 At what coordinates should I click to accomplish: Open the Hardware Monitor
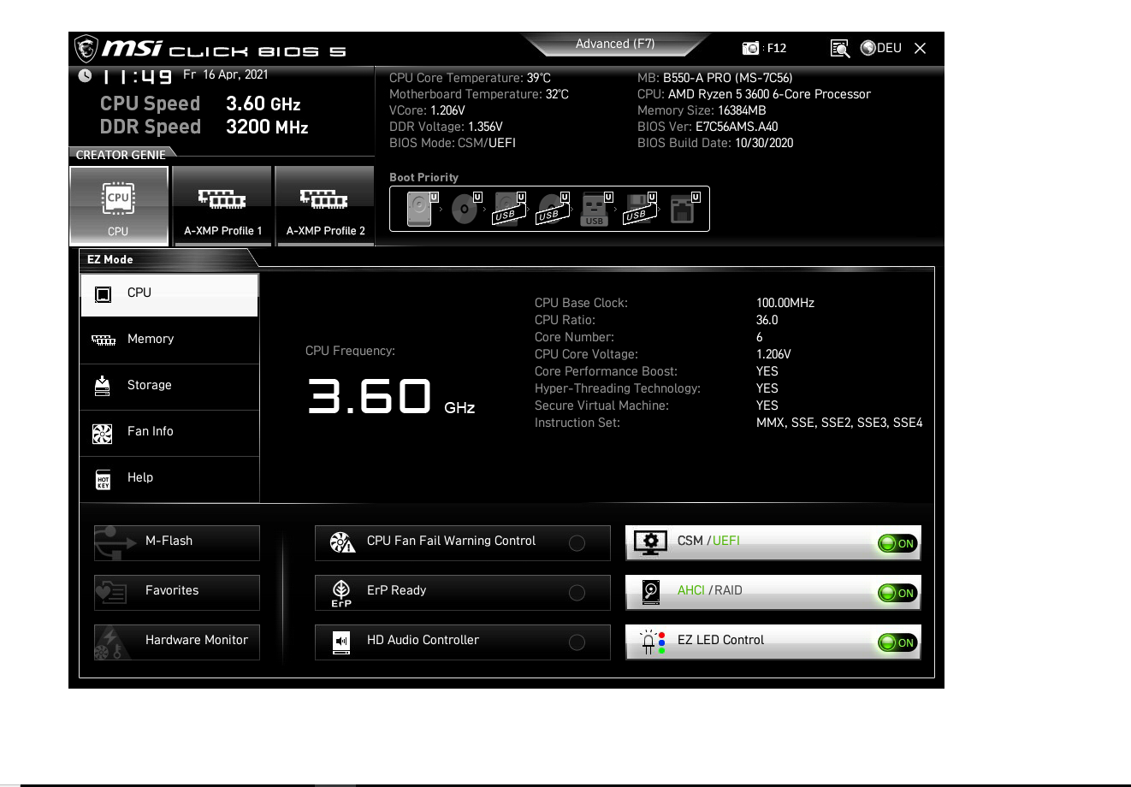(177, 642)
